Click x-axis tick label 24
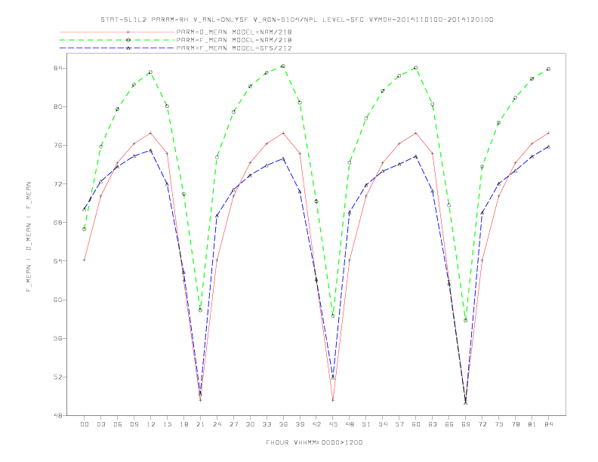598x462 pixels. (x=217, y=424)
